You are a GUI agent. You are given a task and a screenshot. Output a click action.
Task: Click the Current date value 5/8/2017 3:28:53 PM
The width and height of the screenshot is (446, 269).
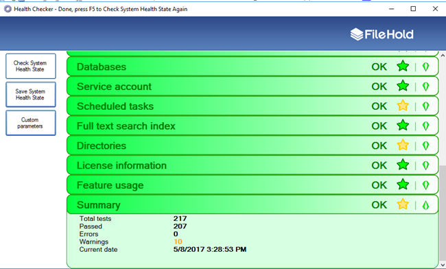click(210, 249)
